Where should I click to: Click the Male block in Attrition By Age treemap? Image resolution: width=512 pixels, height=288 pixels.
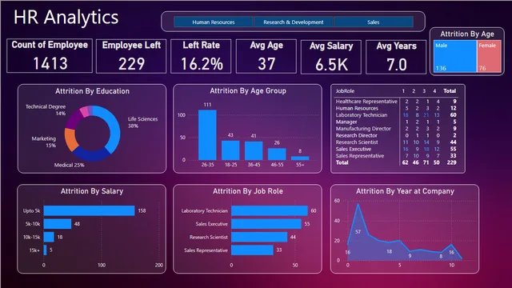click(x=455, y=56)
